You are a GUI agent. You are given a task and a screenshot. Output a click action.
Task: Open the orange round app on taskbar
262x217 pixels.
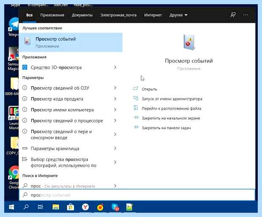click(100, 207)
